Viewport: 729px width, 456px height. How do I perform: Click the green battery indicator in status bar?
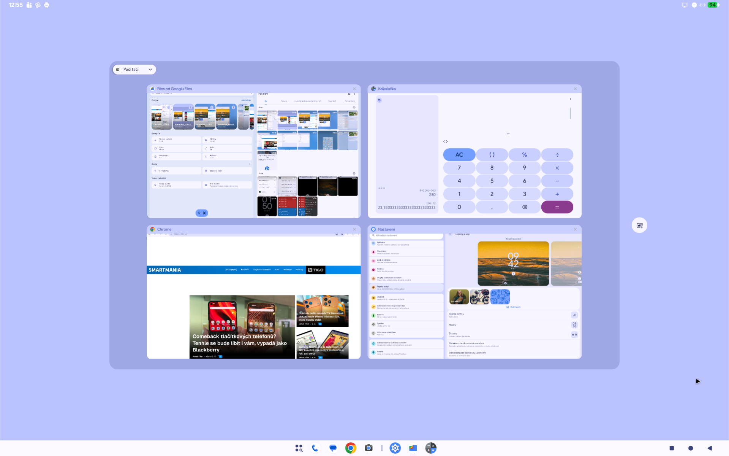(713, 5)
